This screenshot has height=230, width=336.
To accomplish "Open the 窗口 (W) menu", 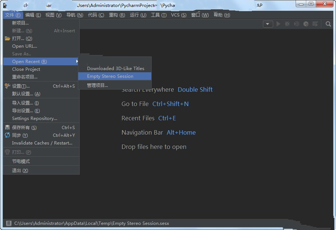I will pyautogui.click(x=200, y=15).
